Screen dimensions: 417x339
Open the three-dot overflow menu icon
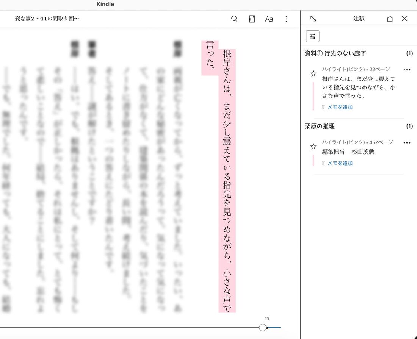(286, 19)
